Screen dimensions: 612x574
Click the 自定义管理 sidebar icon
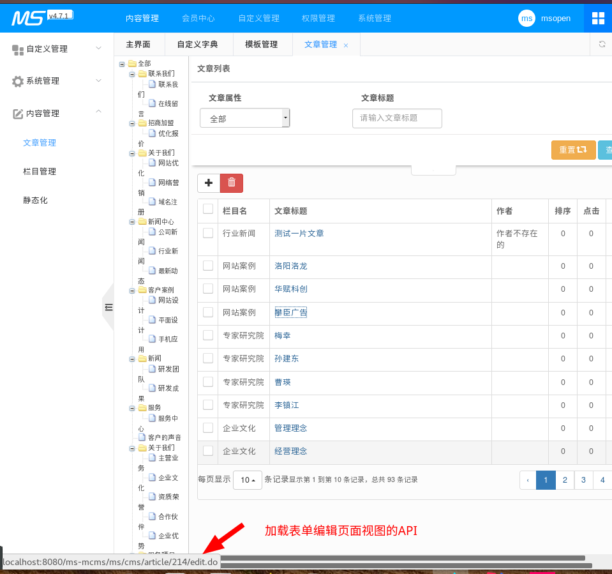(x=18, y=50)
